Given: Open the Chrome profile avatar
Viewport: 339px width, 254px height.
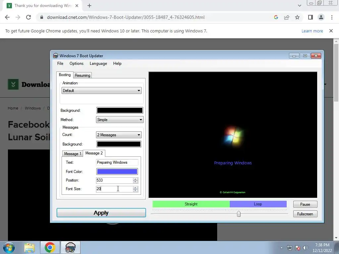Looking at the screenshot, I should pos(321,17).
